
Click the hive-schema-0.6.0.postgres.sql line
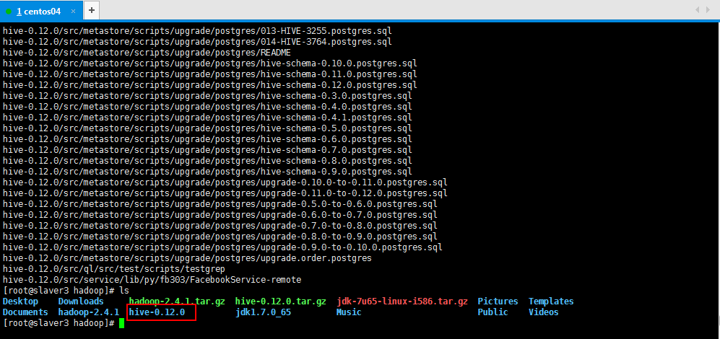click(207, 139)
